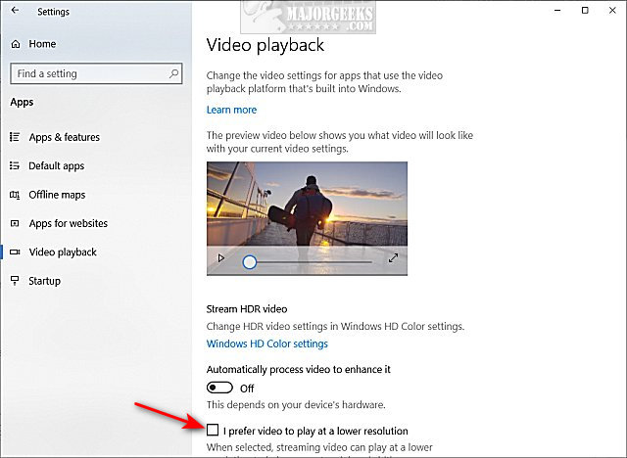Image resolution: width=627 pixels, height=458 pixels.
Task: Open Windows HD Color settings link
Action: [267, 343]
